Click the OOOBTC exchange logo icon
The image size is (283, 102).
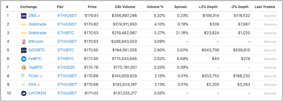(x=24, y=50)
